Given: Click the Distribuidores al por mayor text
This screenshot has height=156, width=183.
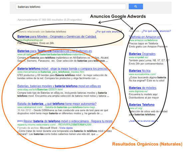Looking at the screenshot, I should click(144, 98).
